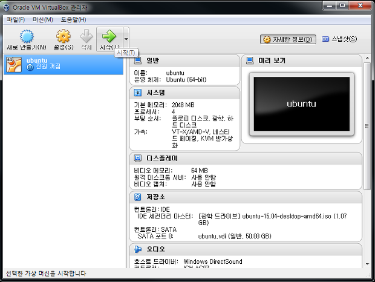Click the ubuntu-15.04-desktop-amd64.iso entry

[x=272, y=219]
